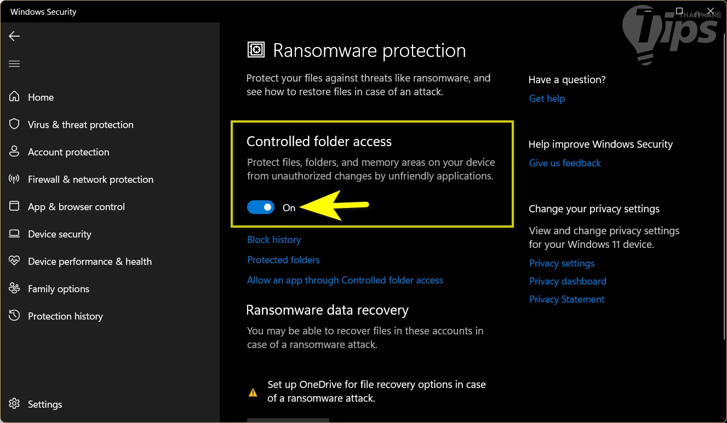
Task: Click the Device security laptop icon
Action: click(x=14, y=234)
